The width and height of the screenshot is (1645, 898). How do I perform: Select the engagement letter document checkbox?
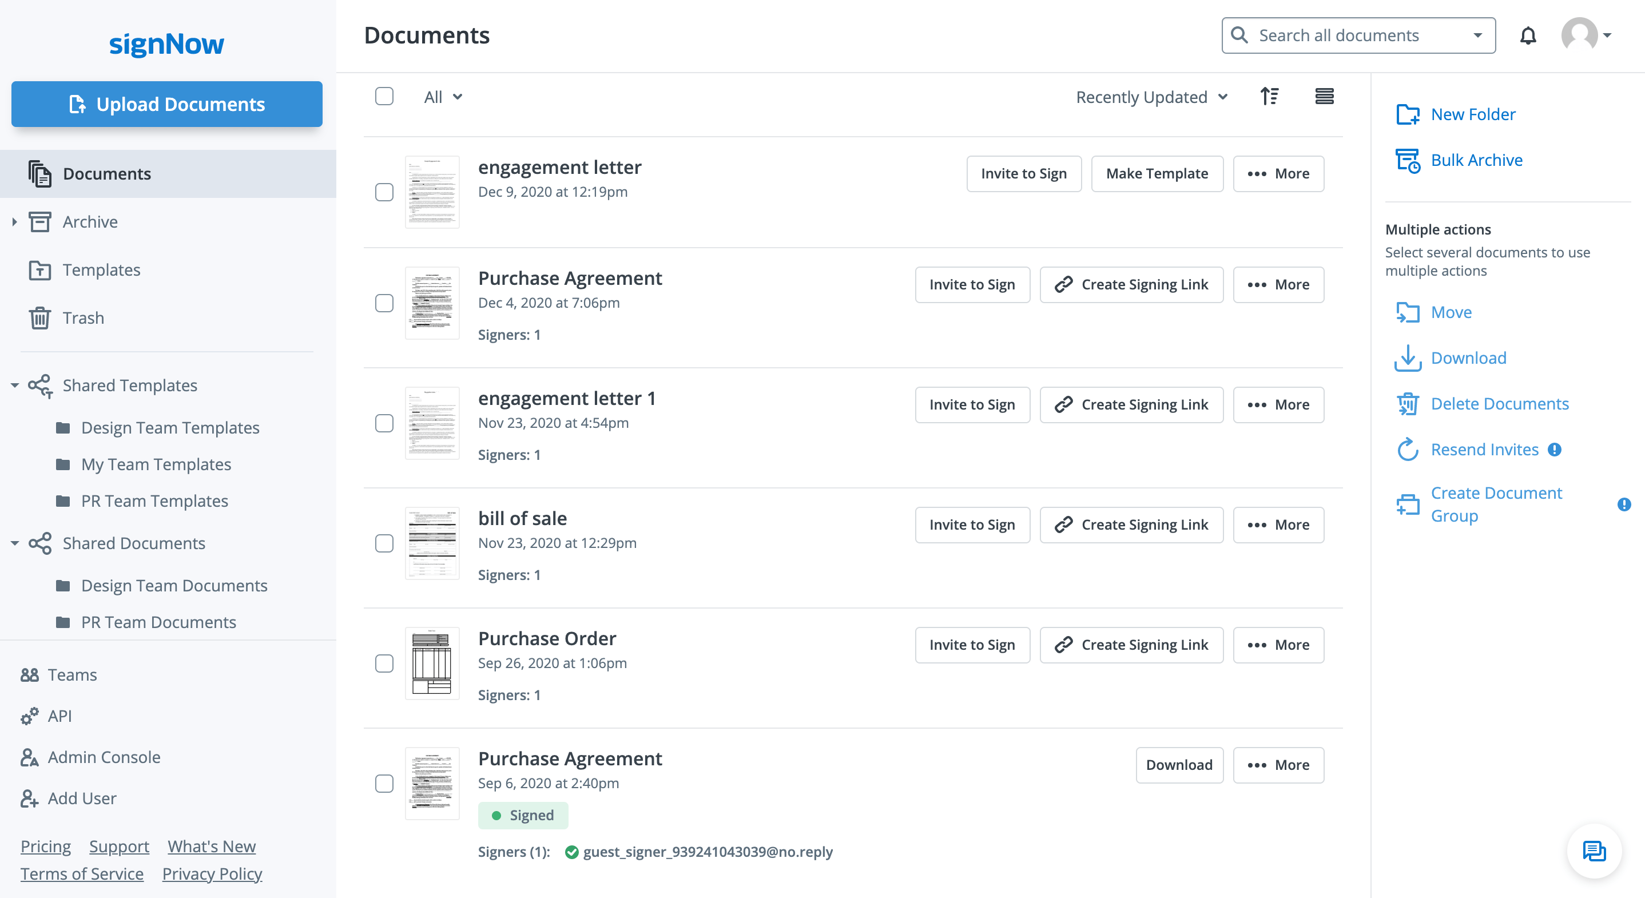pyautogui.click(x=384, y=192)
